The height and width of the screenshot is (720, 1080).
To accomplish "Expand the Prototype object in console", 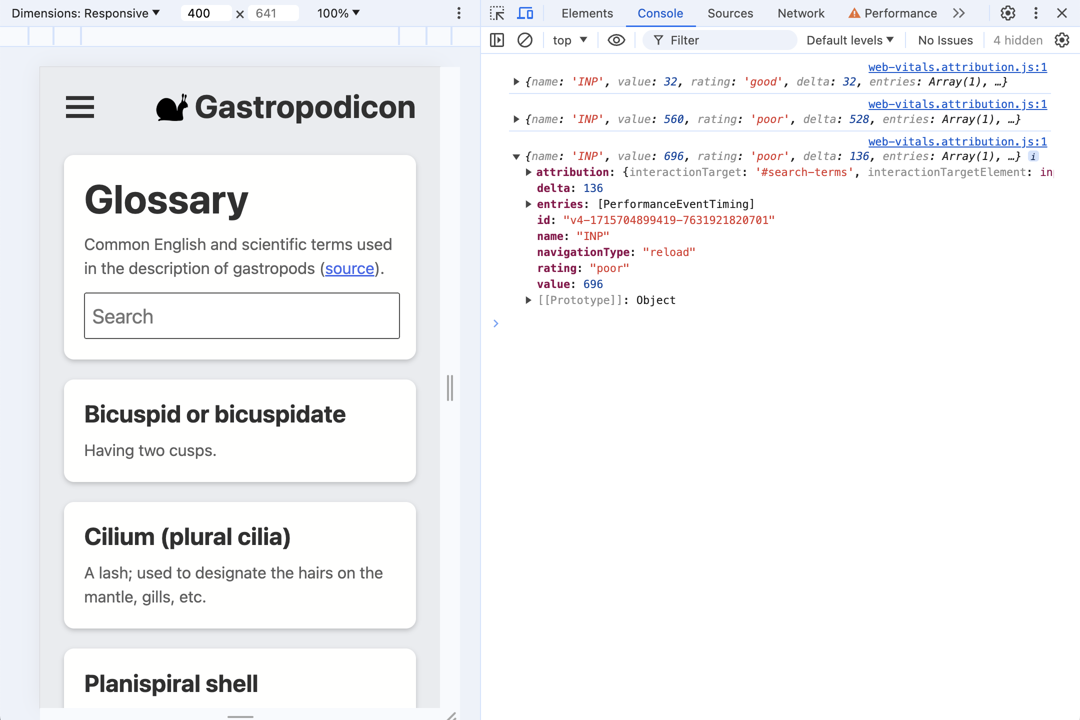I will (529, 300).
